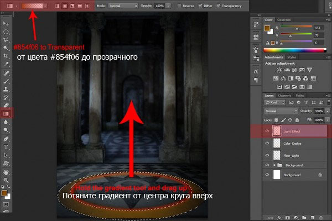Select the Gradient tool in the toolbar

click(x=6, y=113)
